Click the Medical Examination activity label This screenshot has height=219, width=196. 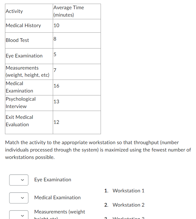click(x=57, y=197)
